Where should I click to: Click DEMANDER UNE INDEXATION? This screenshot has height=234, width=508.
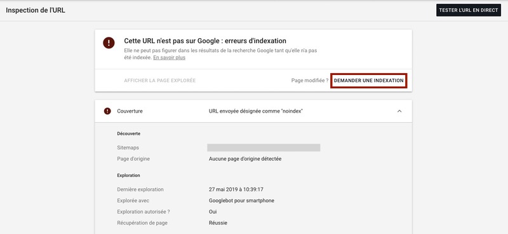369,81
